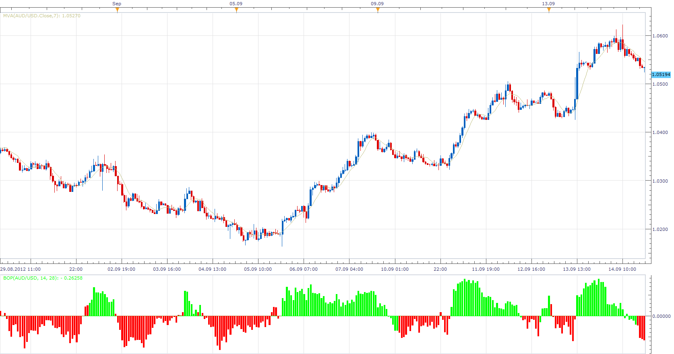Click the 1.0500 price axis label

click(660, 84)
